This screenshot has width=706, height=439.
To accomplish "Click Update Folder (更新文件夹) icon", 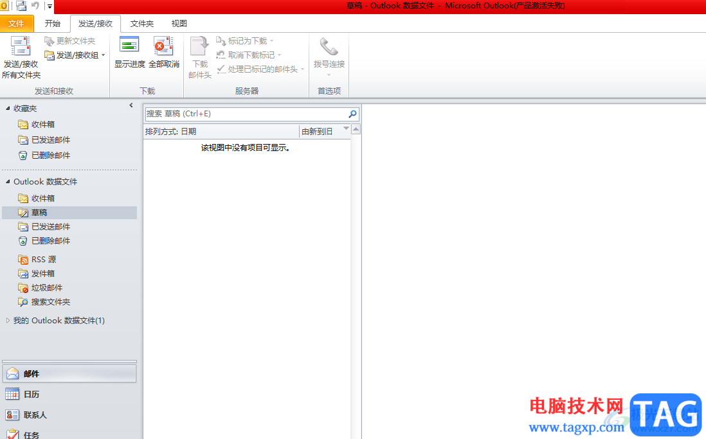I will pos(49,41).
